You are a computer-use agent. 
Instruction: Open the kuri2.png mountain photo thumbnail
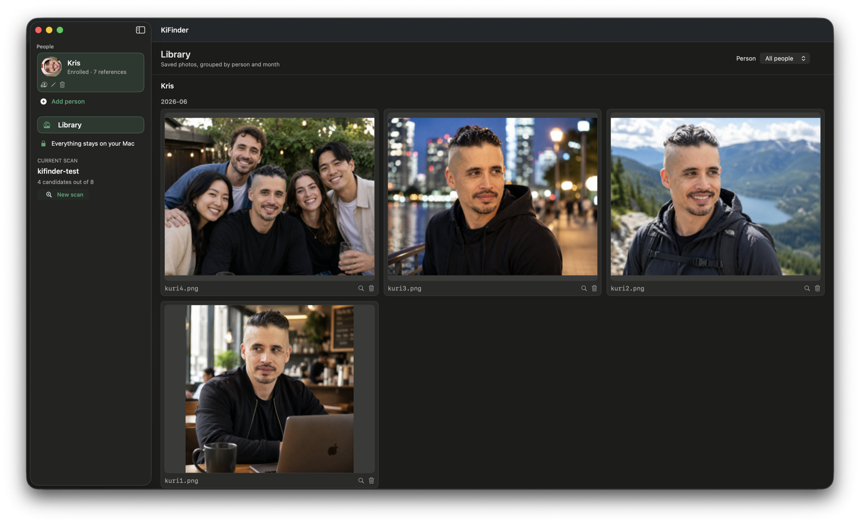pos(715,196)
